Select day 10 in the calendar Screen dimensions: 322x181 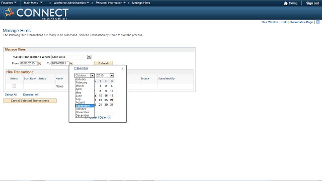pyautogui.click(x=112, y=91)
